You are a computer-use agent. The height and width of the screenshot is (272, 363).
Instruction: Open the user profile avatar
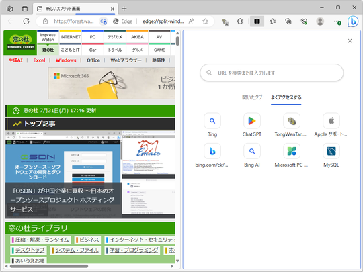(320, 21)
